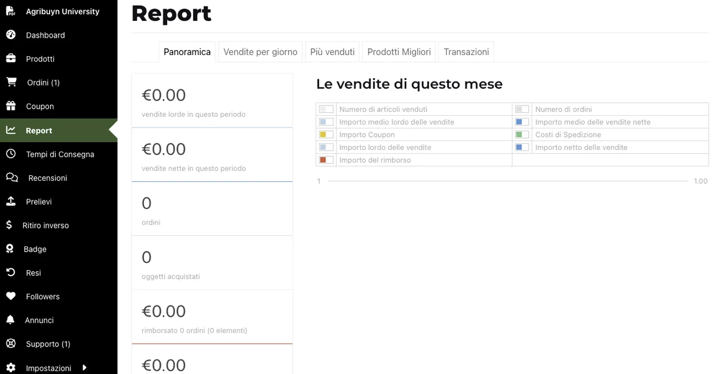Go to Dashboard
The image size is (720, 374).
tap(45, 35)
